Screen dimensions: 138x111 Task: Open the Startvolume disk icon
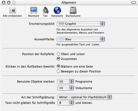[x=73, y=10]
